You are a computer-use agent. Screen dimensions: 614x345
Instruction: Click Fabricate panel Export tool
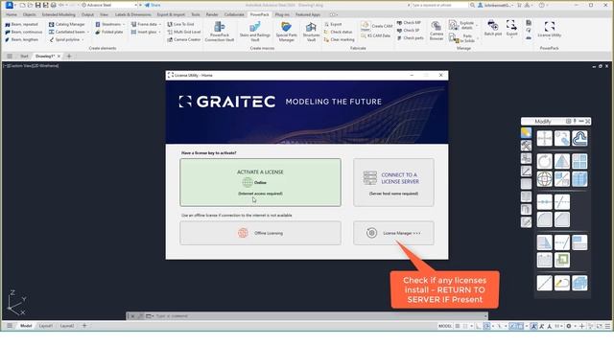(333, 24)
